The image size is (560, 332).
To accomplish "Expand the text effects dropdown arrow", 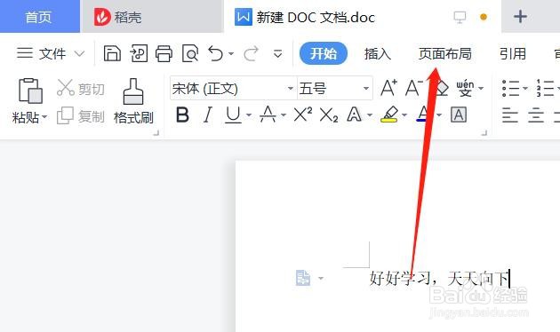I will tap(370, 115).
